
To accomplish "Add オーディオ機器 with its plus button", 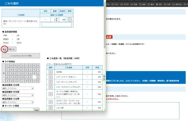I will coord(50,94).
